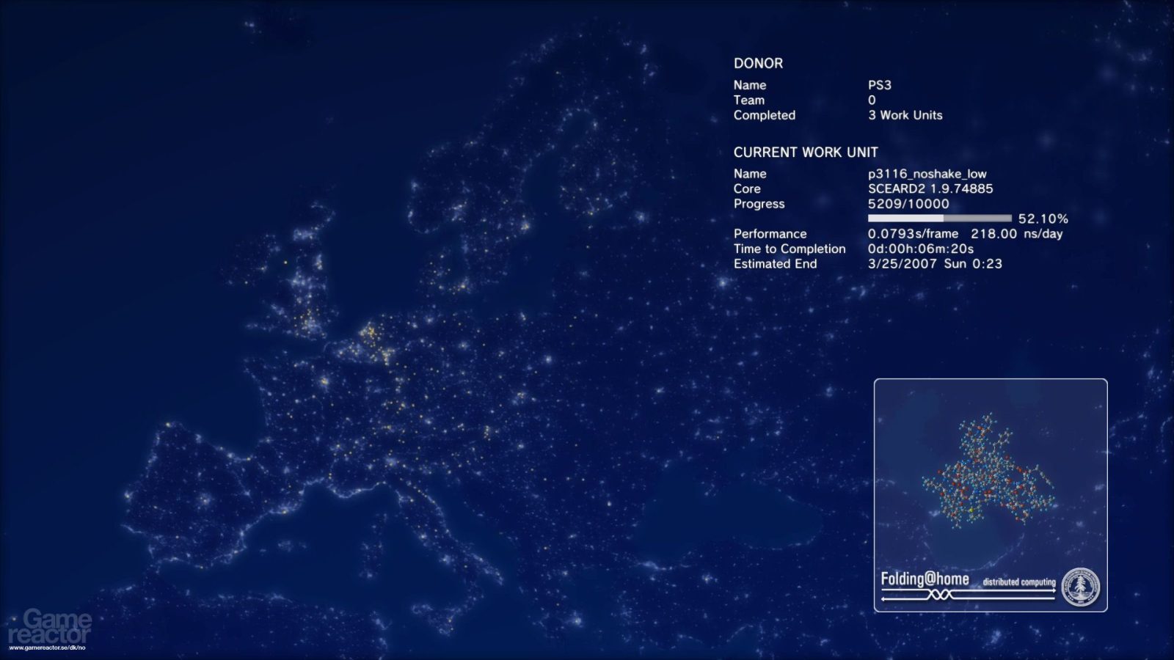Select the donor name value PS3
The width and height of the screenshot is (1174, 660).
pyautogui.click(x=879, y=85)
